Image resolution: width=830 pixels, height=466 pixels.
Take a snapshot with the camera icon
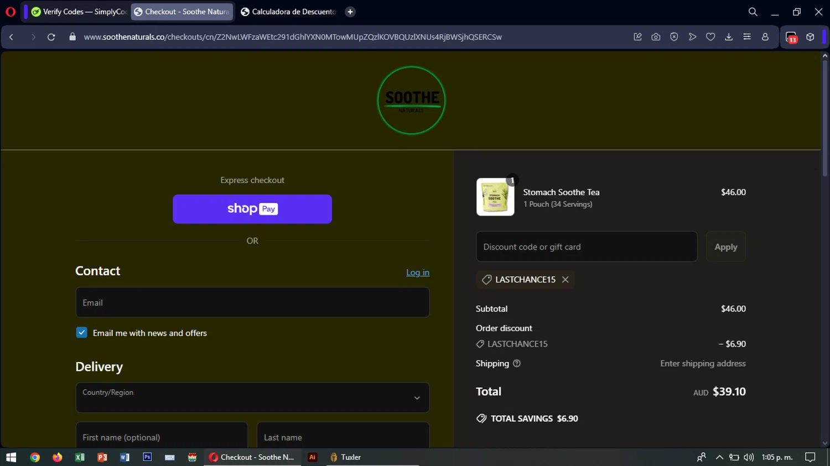tap(656, 37)
